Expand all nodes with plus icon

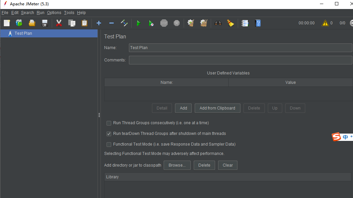click(99, 23)
